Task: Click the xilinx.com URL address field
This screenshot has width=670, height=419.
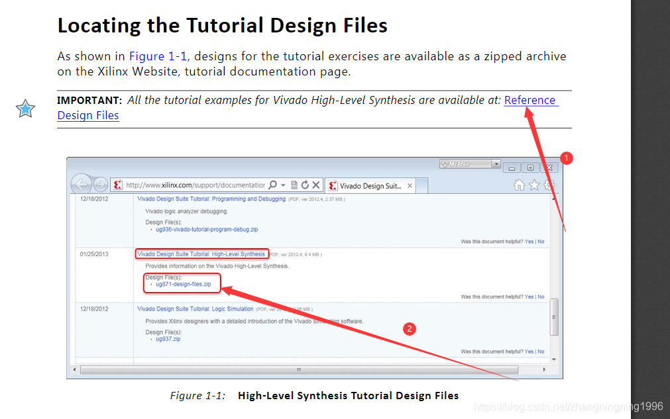Action: click(x=195, y=185)
